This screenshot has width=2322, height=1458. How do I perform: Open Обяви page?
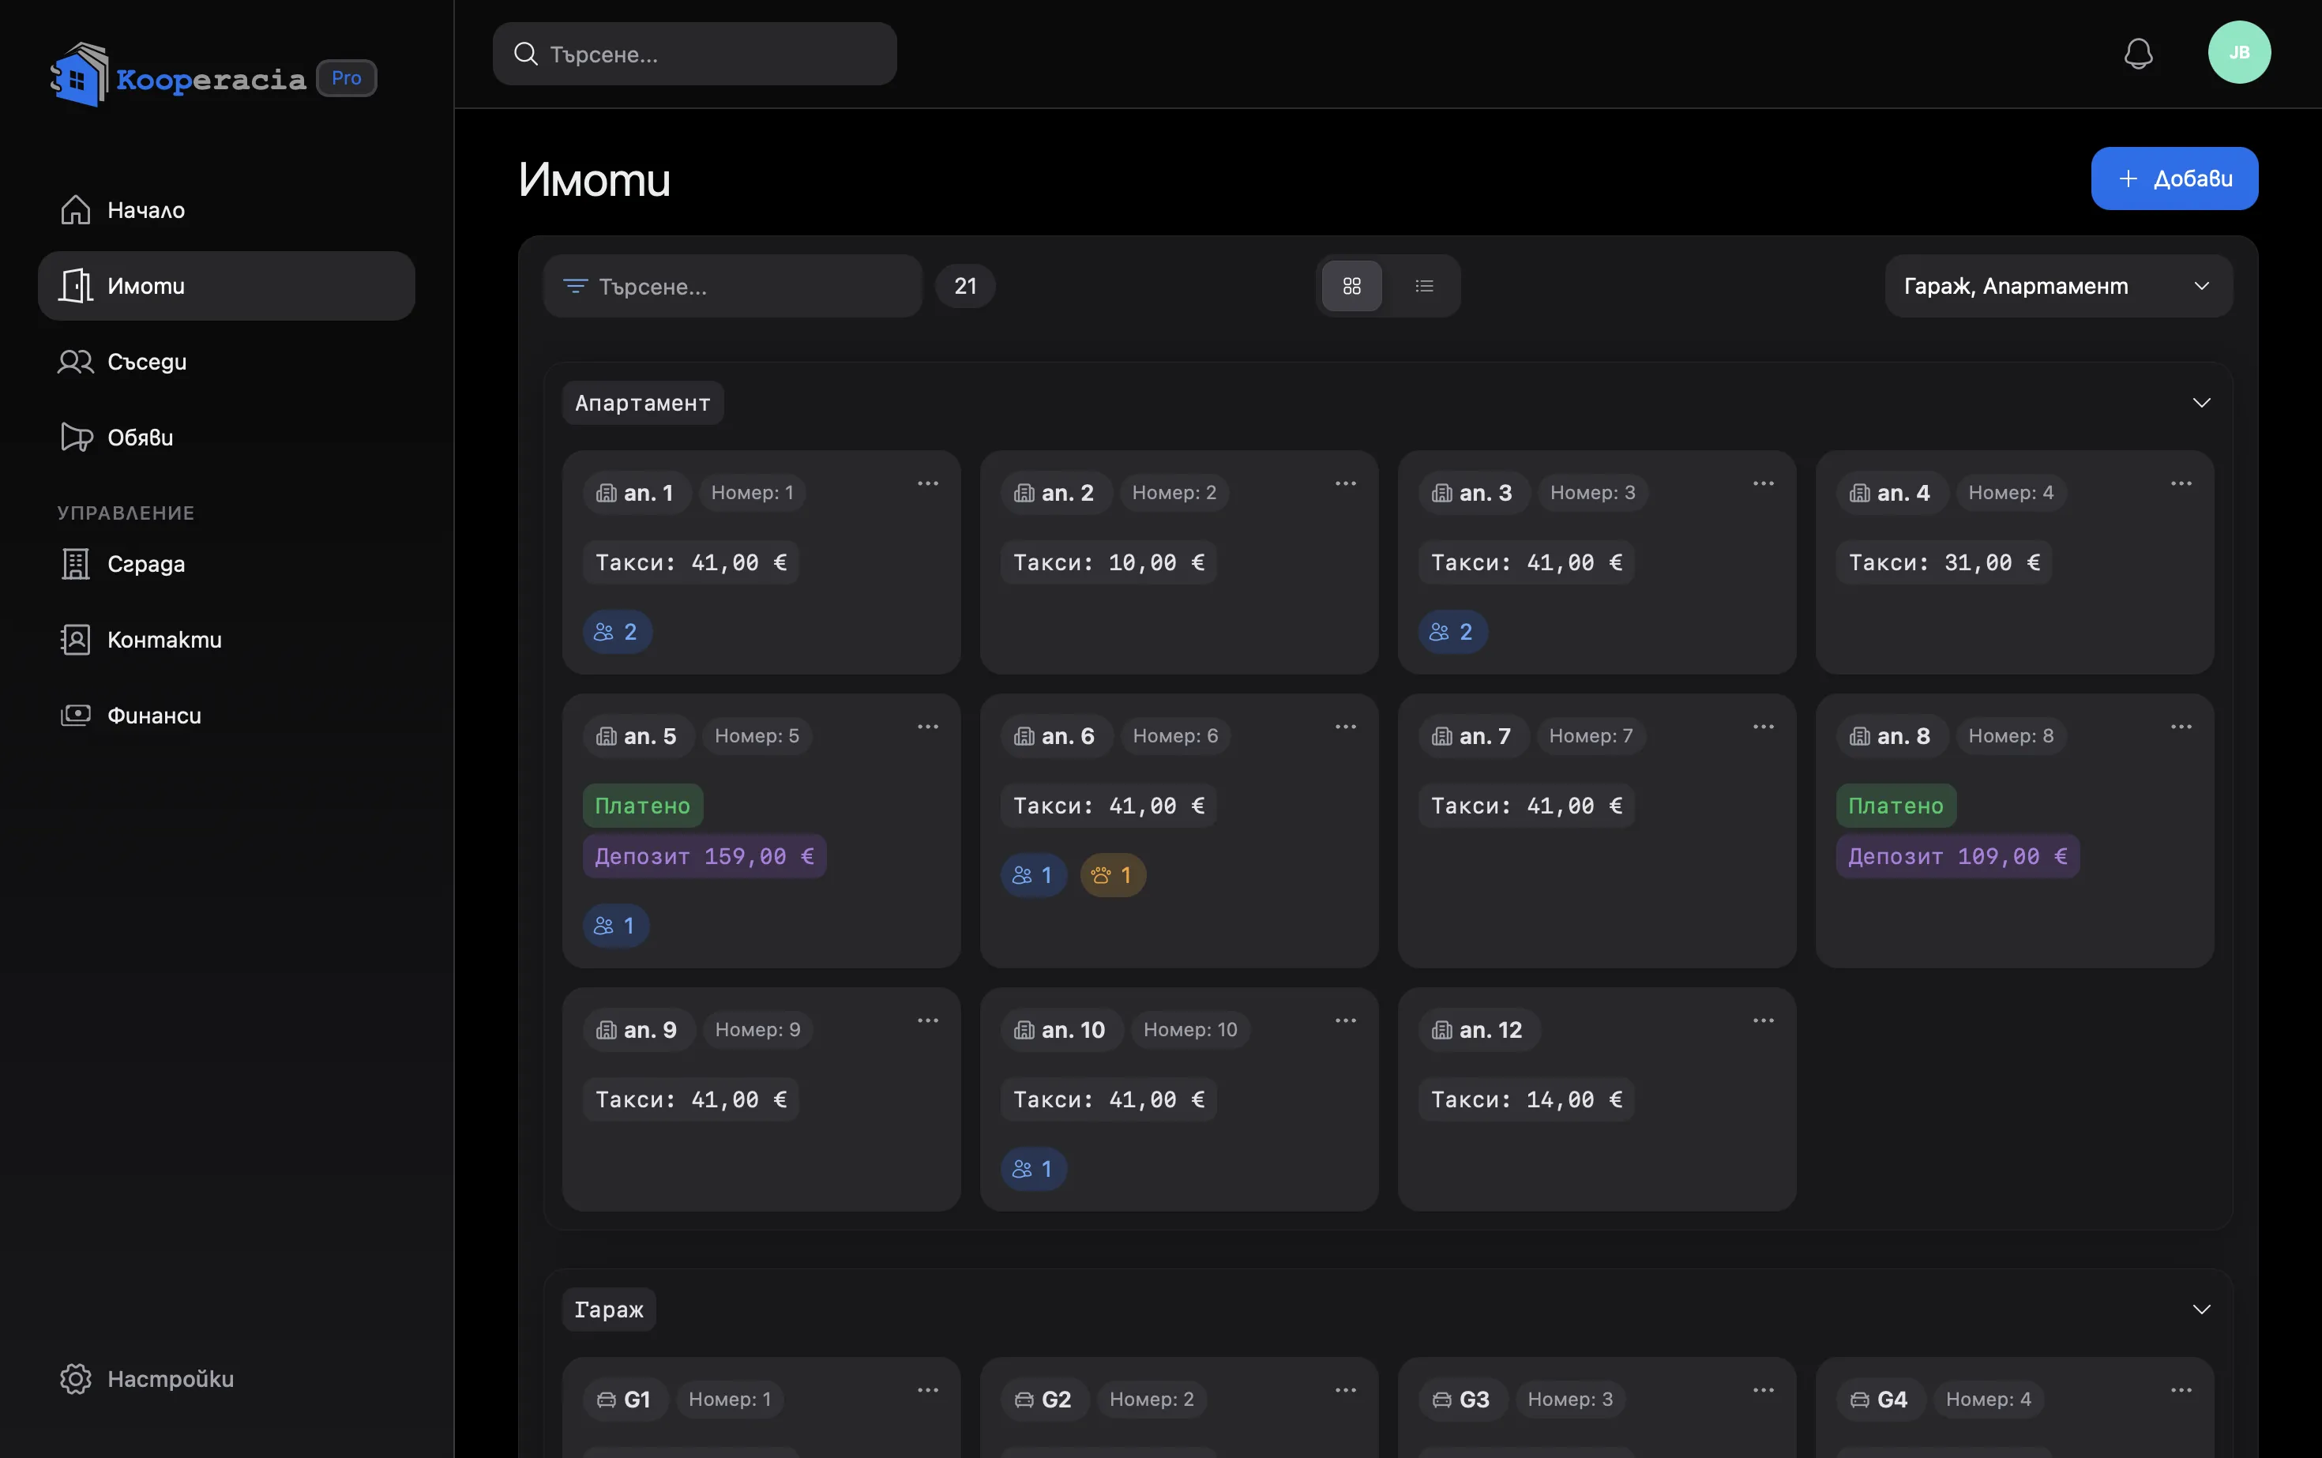(x=226, y=437)
